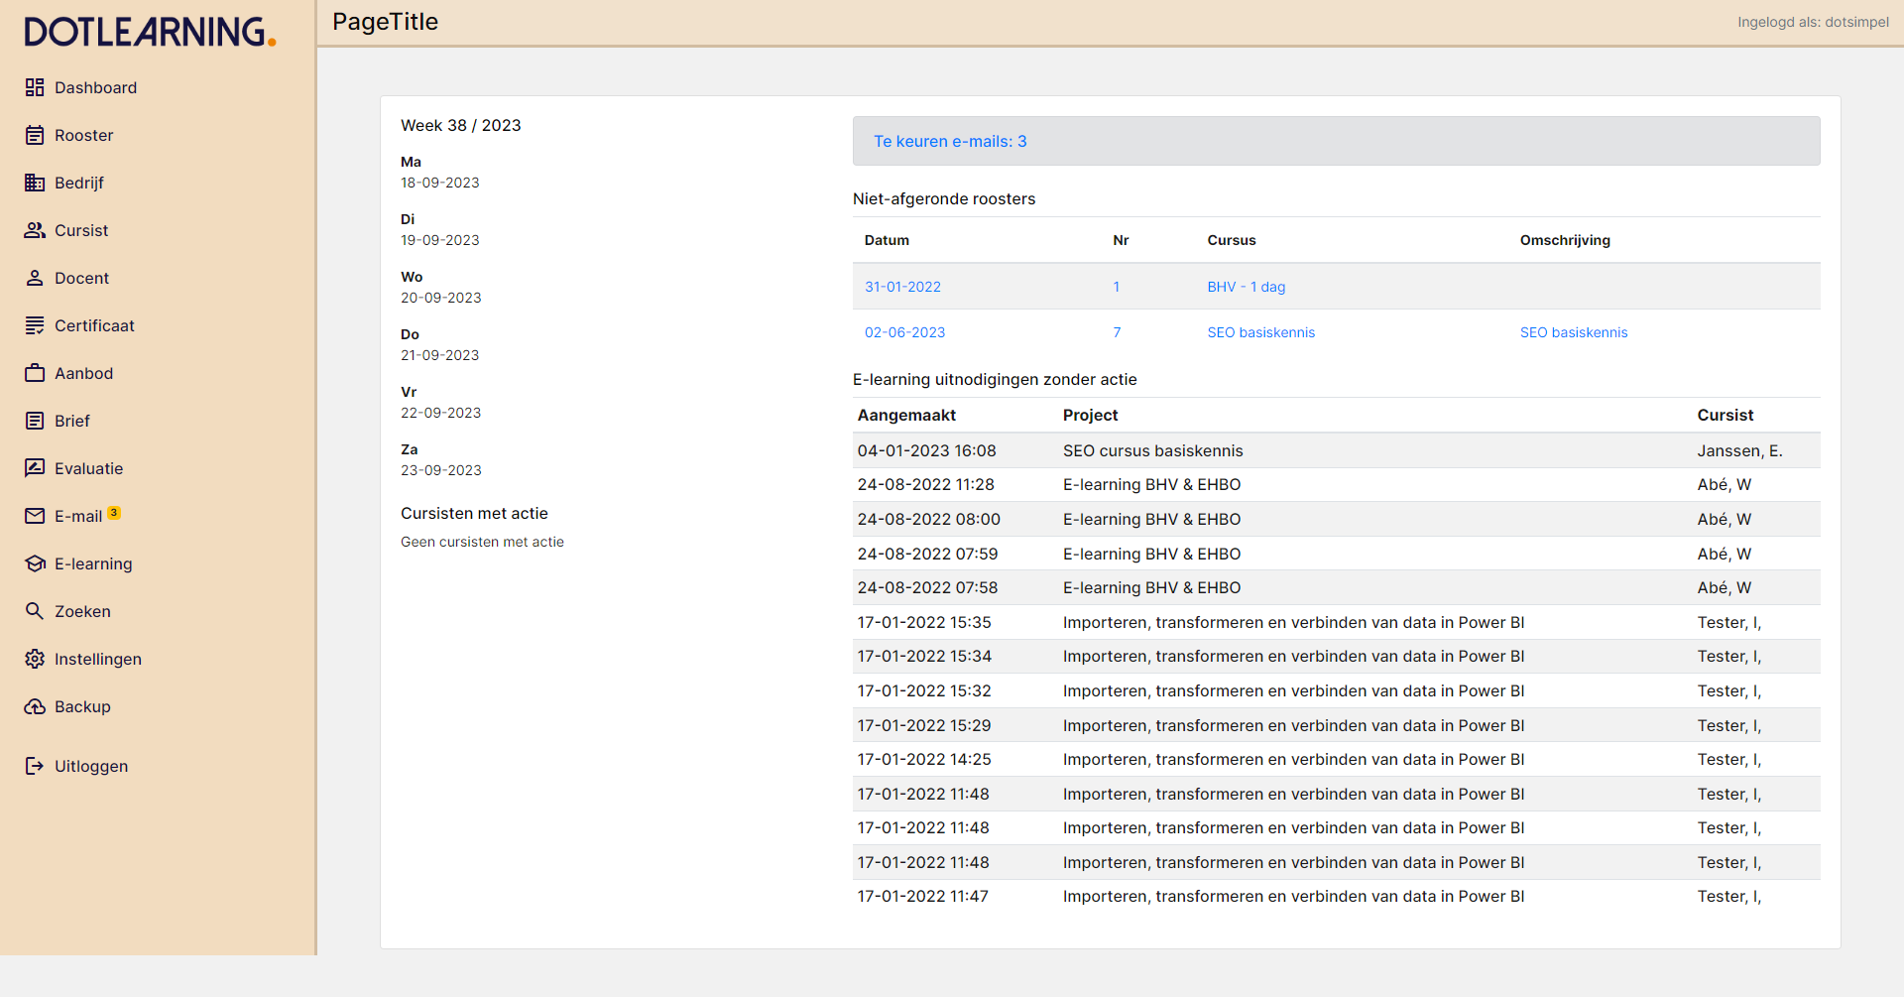Open the Brief menu item
The height and width of the screenshot is (997, 1904).
71,421
